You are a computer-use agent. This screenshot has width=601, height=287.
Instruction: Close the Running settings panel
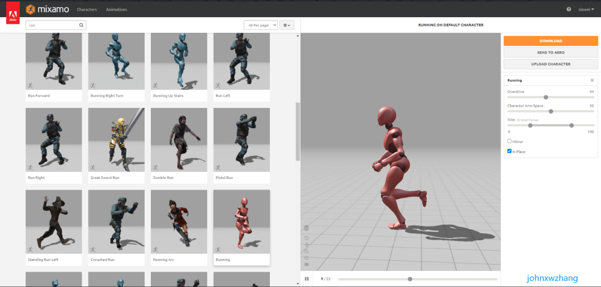pos(592,81)
